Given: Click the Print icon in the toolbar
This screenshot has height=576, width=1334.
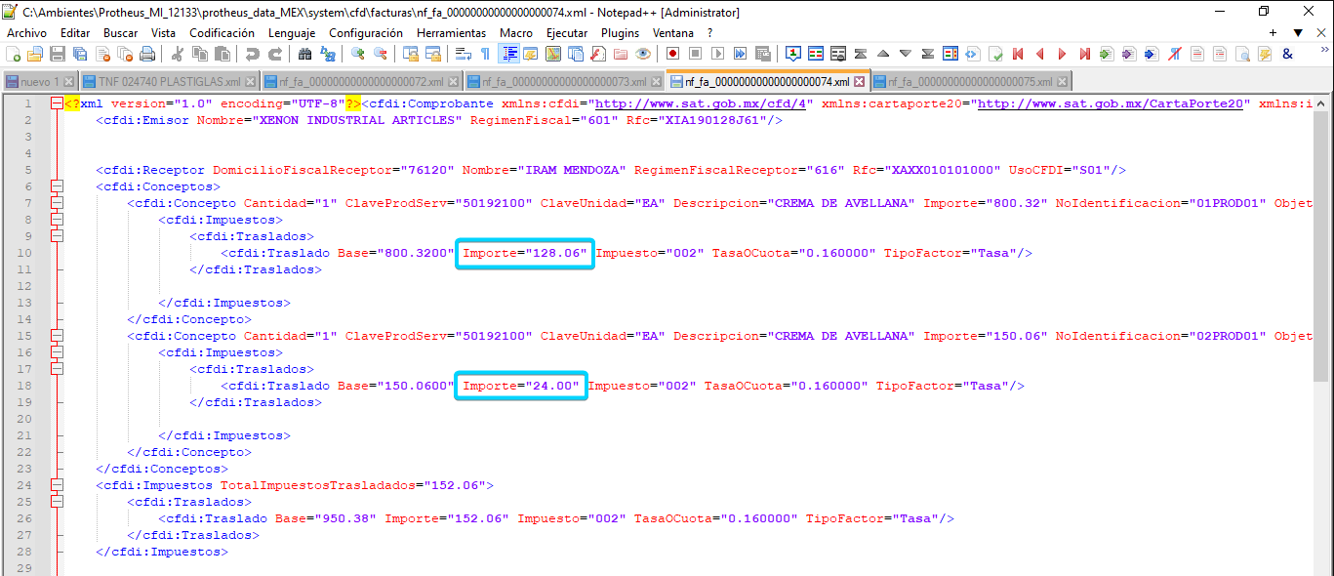Looking at the screenshot, I should (147, 54).
